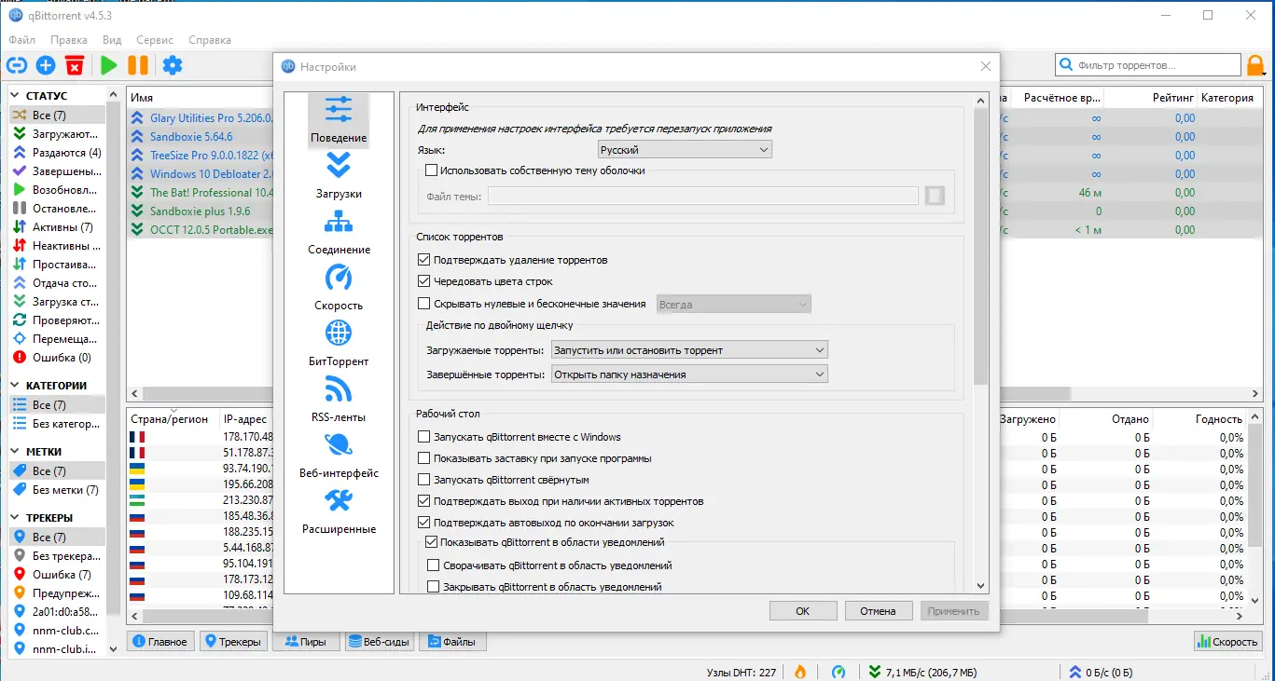Enable Запускать qBittorrent свёрнутым checkbox
The height and width of the screenshot is (681, 1275).
[424, 480]
